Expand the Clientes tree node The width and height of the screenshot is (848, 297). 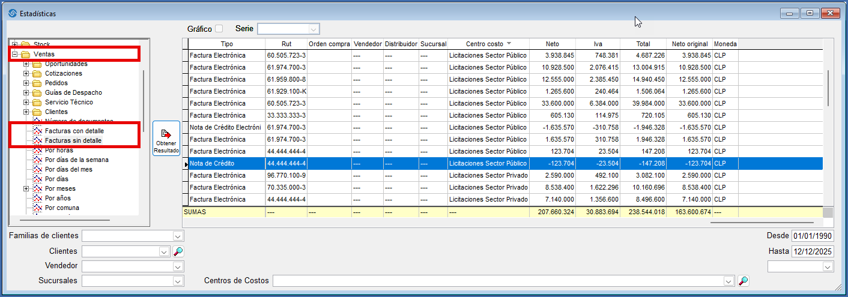click(x=26, y=112)
